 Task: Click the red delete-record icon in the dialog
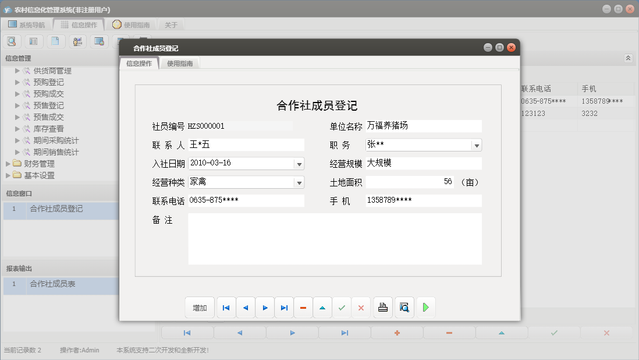[303, 307]
